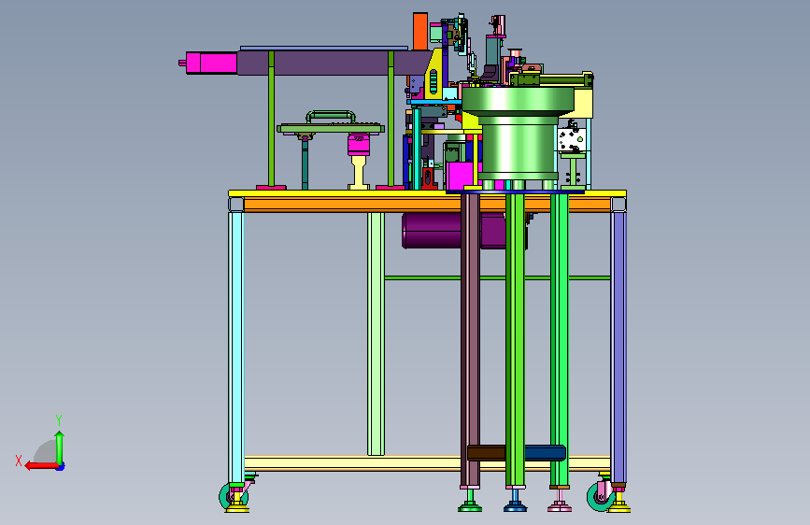
Task: Select the purple cylindrical tank under the table
Action: [432, 231]
